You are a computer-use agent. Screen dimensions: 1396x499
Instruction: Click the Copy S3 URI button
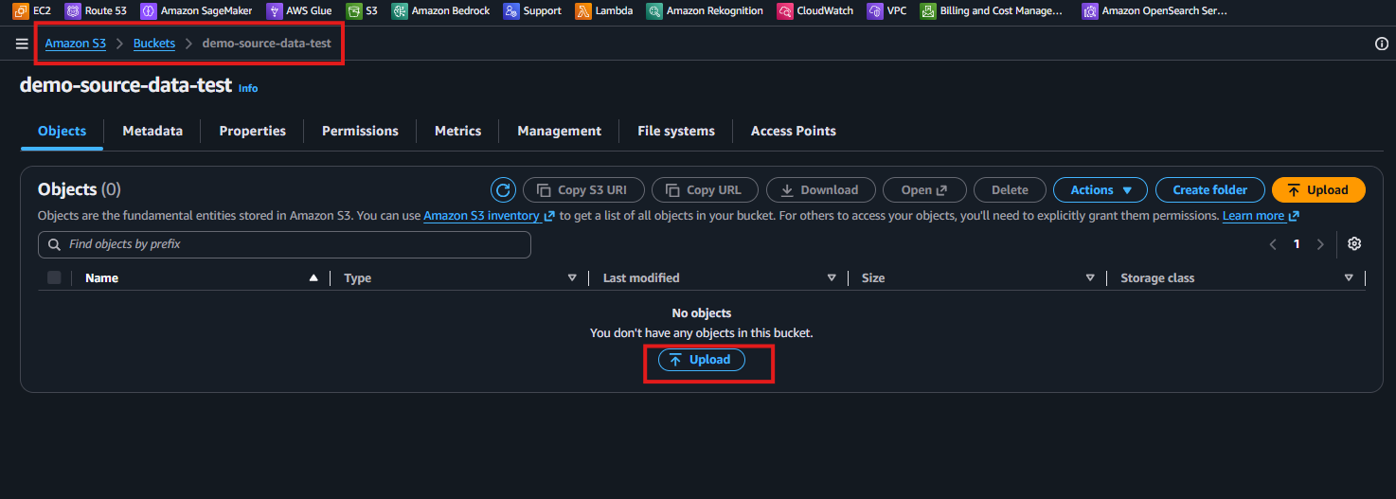tap(583, 189)
